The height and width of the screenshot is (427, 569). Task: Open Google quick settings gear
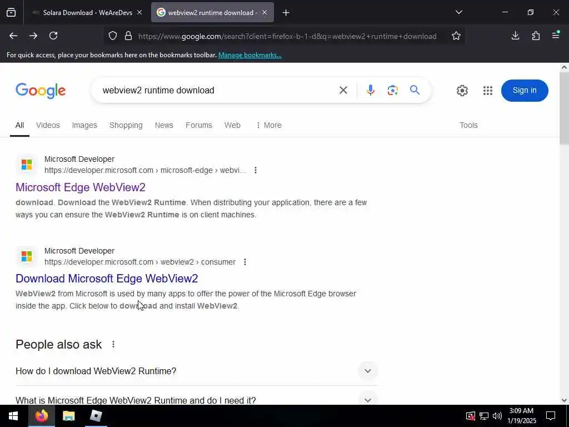[x=462, y=91]
